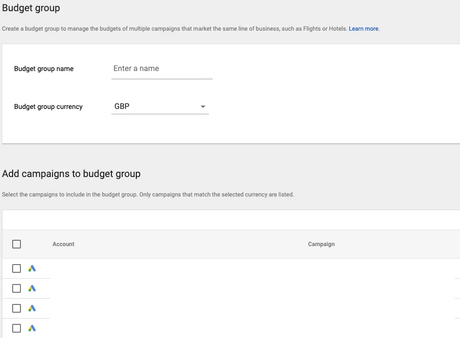
Task: Open the GBP currency dropdown
Action: [160, 107]
